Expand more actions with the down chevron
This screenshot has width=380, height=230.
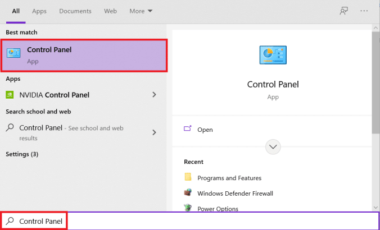273,146
